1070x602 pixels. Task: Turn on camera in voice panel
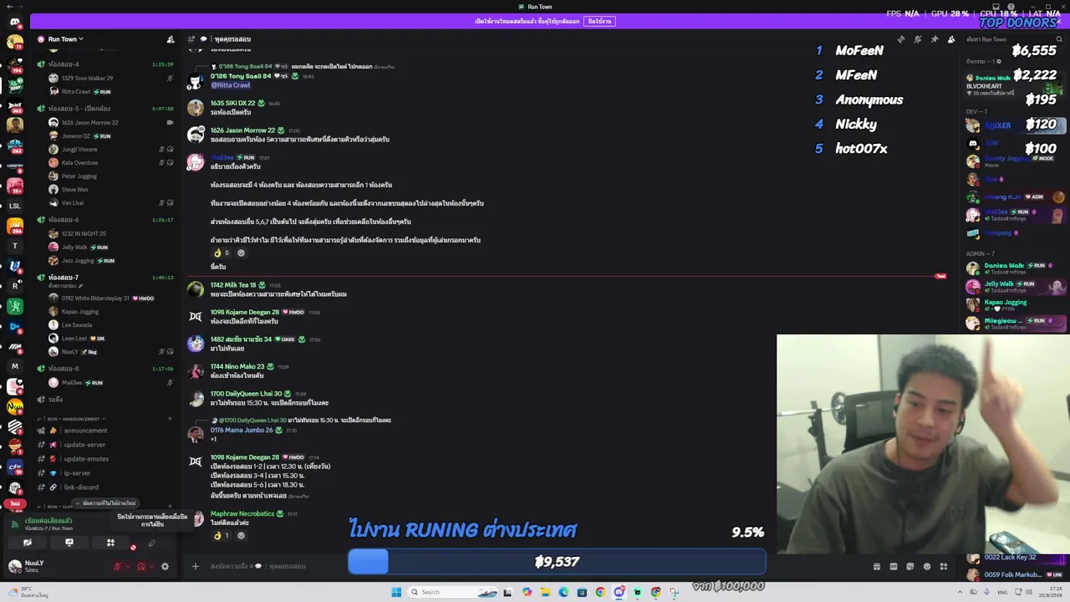coord(28,543)
